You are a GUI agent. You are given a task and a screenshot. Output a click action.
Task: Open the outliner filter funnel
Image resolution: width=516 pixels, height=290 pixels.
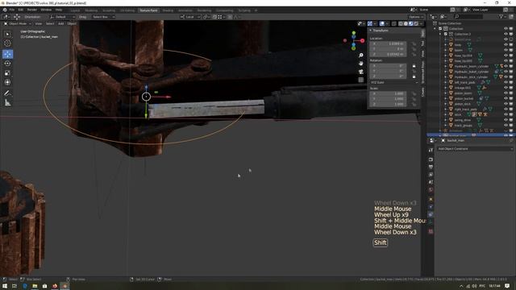tap(501, 16)
